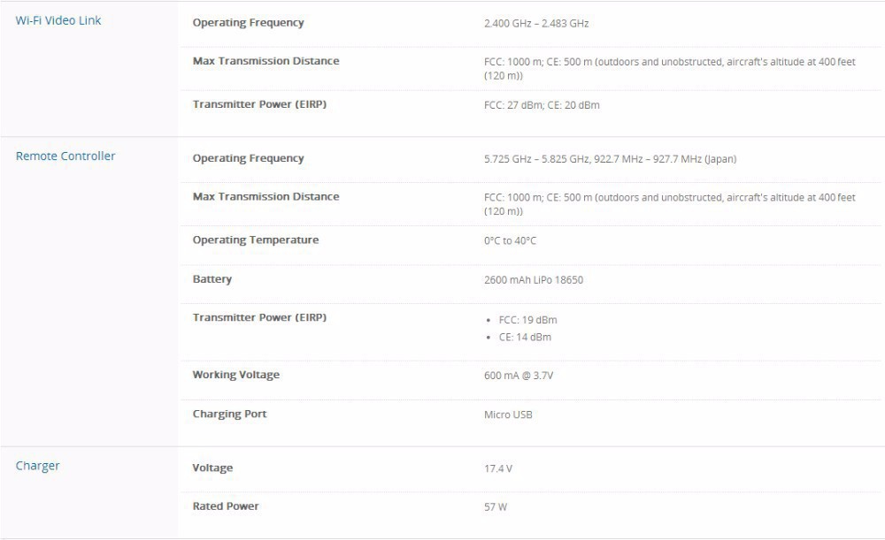
Task: Select the FCC: 27 dBm; CE: 20 dBm text
Action: pyautogui.click(x=542, y=105)
